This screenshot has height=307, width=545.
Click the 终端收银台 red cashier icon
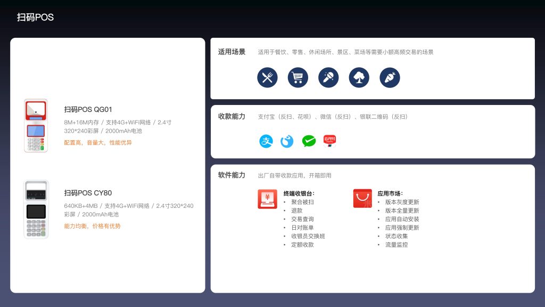click(267, 199)
